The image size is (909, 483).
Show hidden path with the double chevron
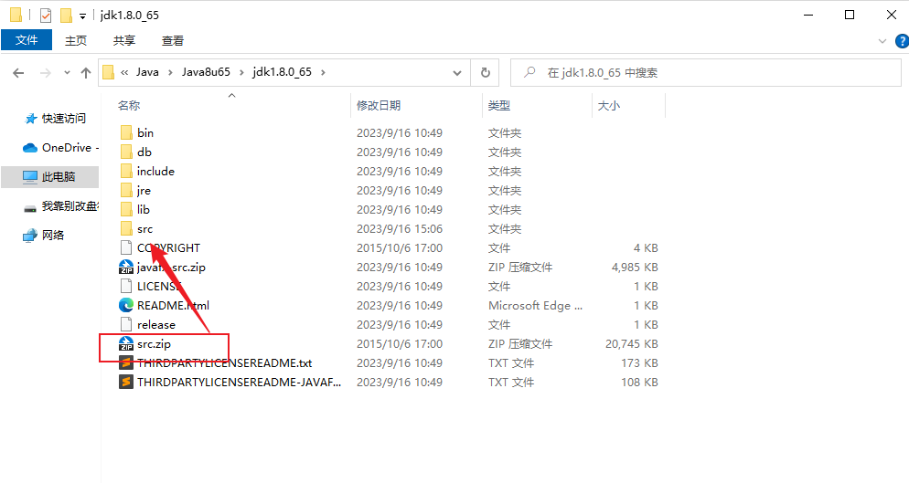[124, 72]
